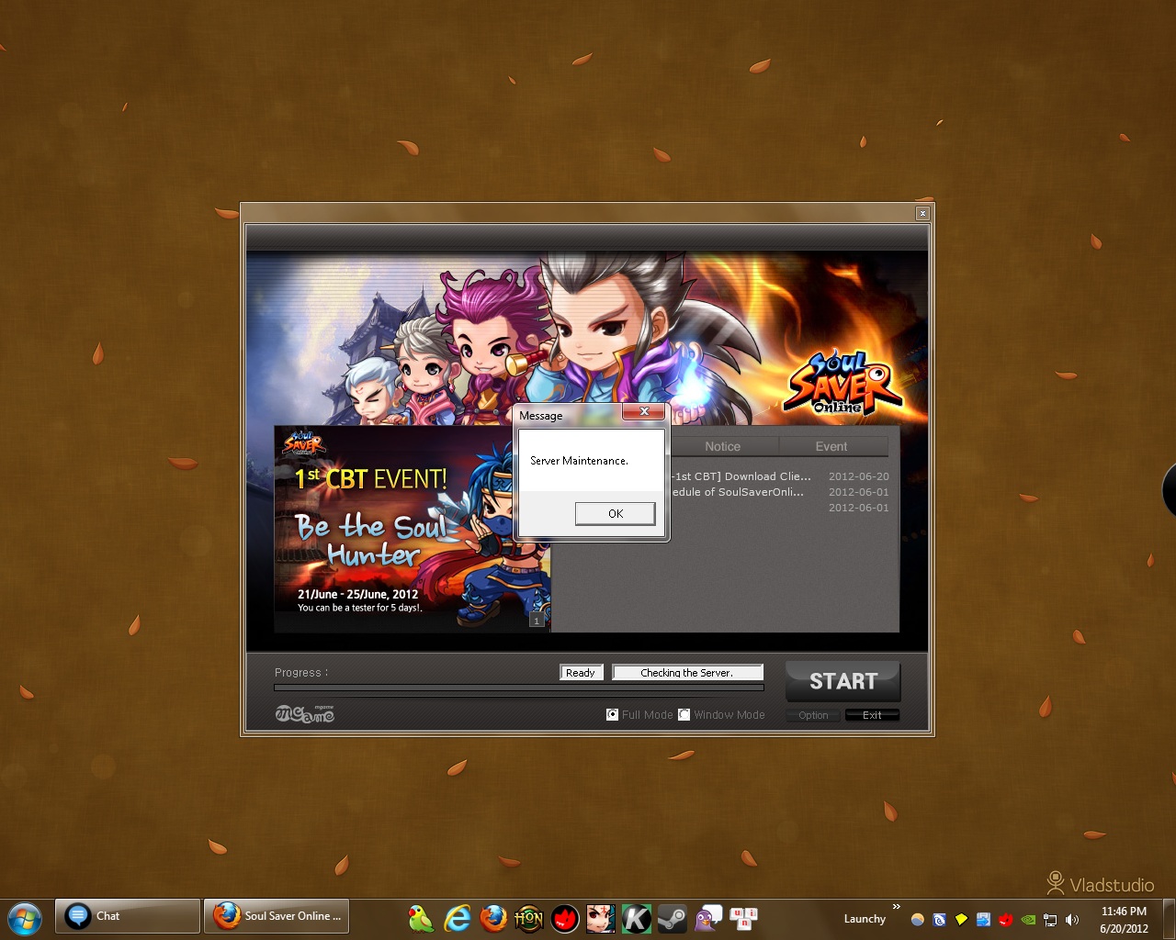Viewport: 1176px width, 940px height.
Task: Launch Heroes of Newerth HoN icon
Action: point(528,918)
